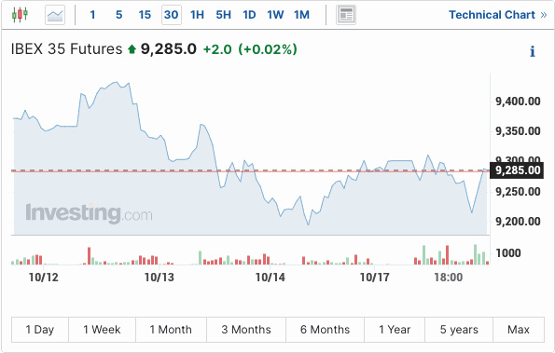Select the 1D interval

[249, 15]
